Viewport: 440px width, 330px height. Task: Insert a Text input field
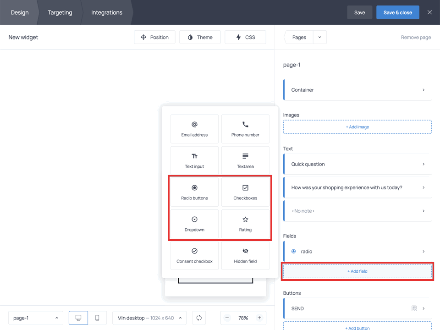tap(194, 160)
